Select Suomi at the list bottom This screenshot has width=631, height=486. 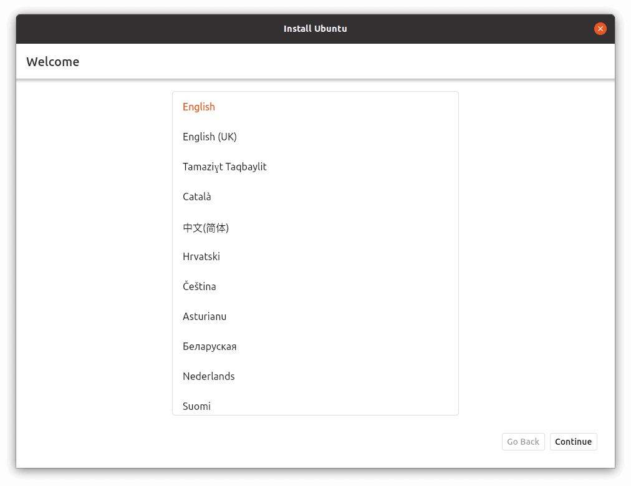pyautogui.click(x=196, y=406)
